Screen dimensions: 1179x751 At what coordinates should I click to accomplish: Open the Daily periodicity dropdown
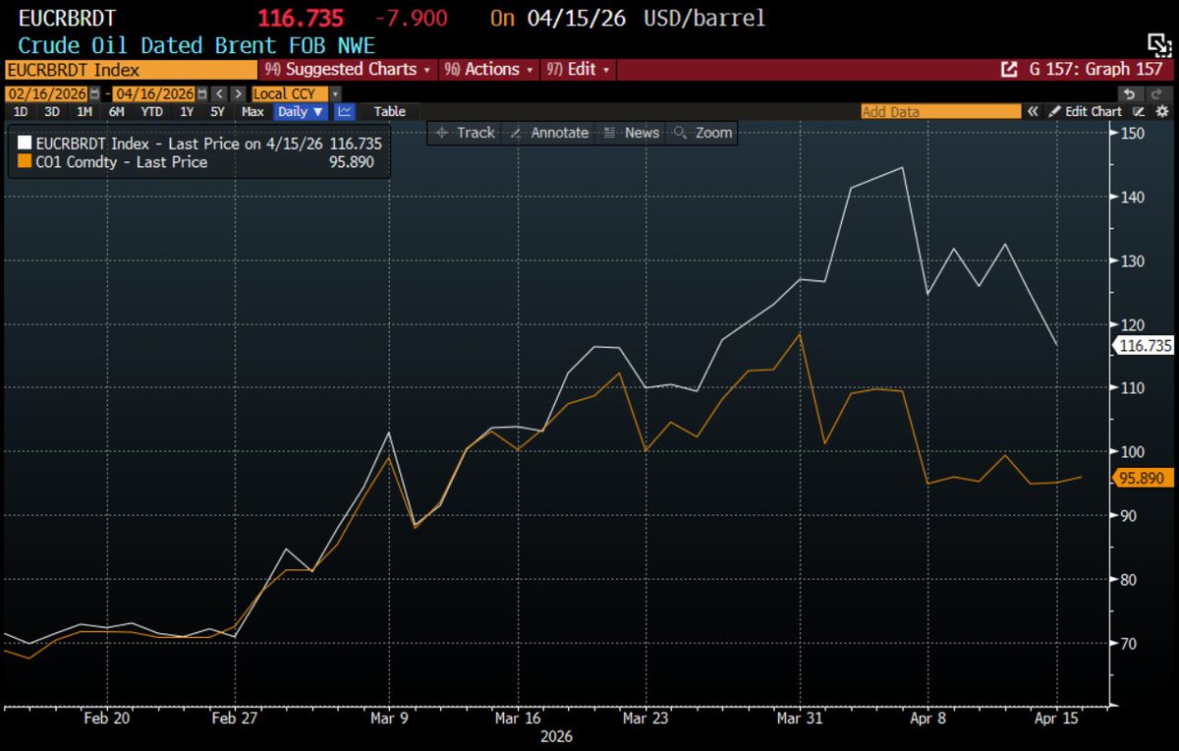point(300,111)
